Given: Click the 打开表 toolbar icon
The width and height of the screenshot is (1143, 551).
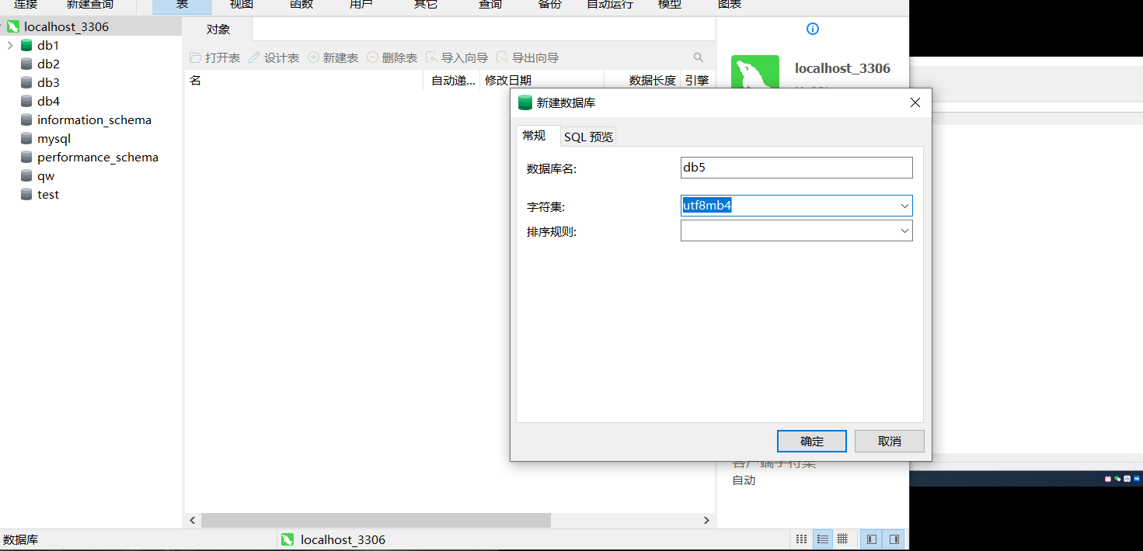Looking at the screenshot, I should click(x=196, y=58).
